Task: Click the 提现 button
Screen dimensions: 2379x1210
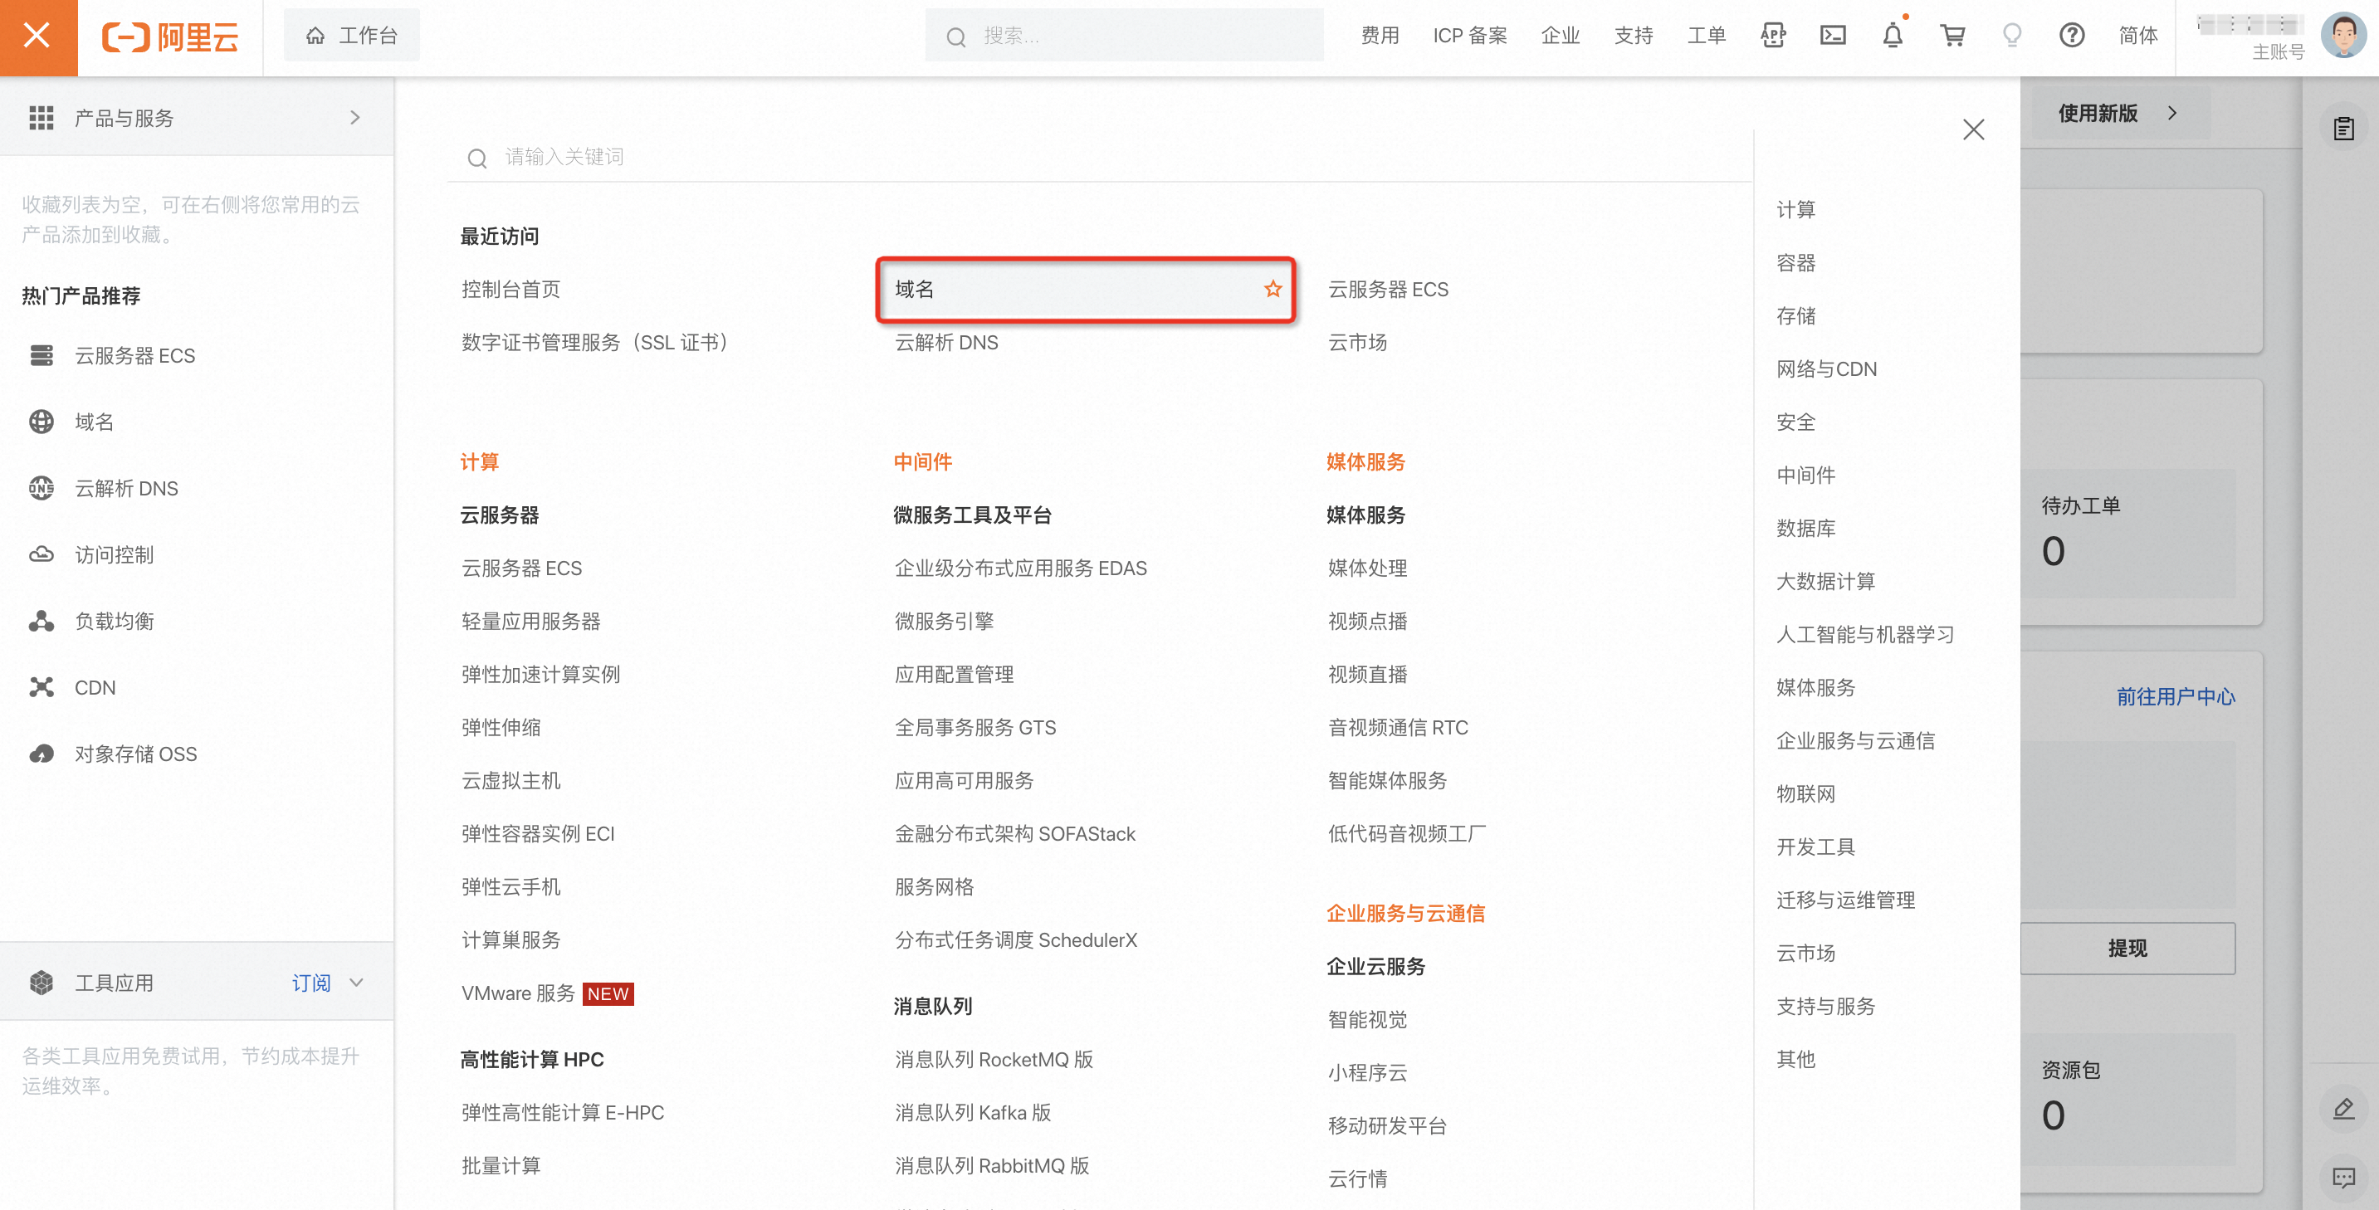Action: click(x=2127, y=948)
